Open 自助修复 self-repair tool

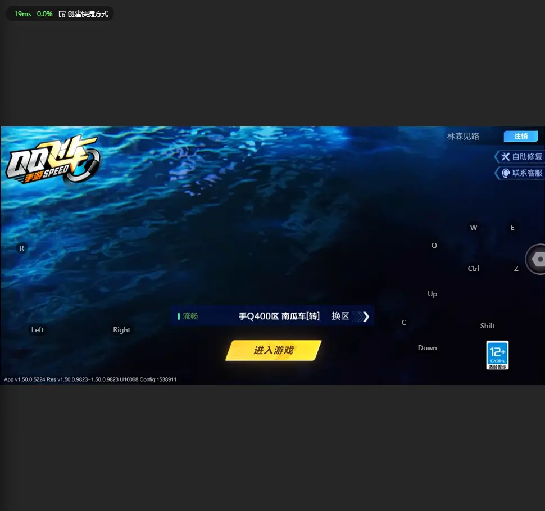tap(520, 156)
